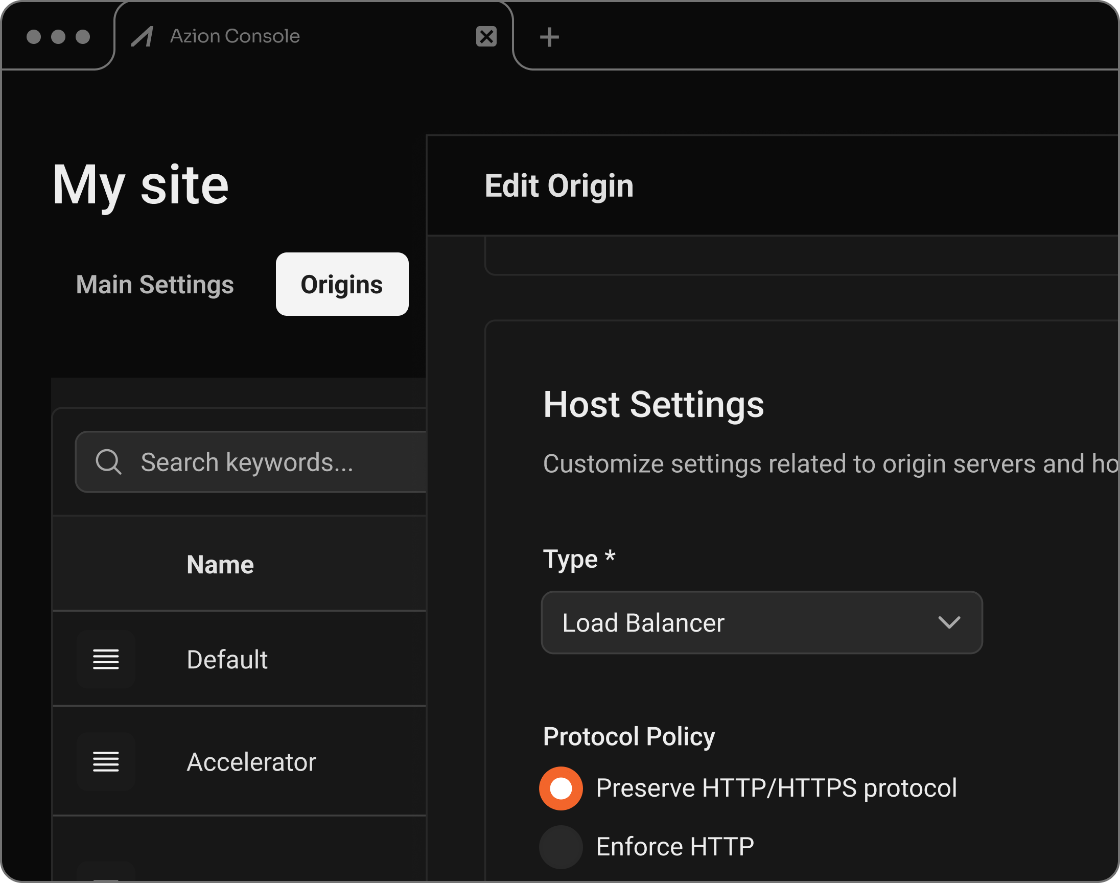Open the Default origin row

[x=227, y=660]
